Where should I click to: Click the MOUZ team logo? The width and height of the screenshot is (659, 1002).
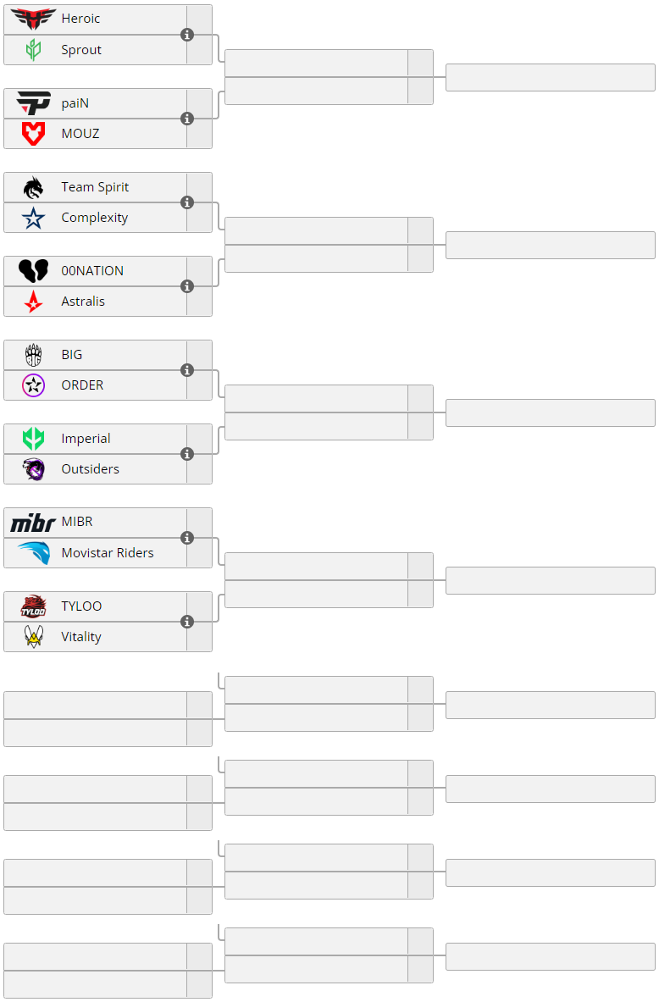33,134
